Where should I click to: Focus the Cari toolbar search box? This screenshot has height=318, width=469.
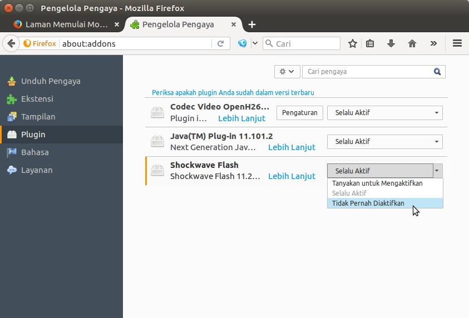click(x=302, y=43)
